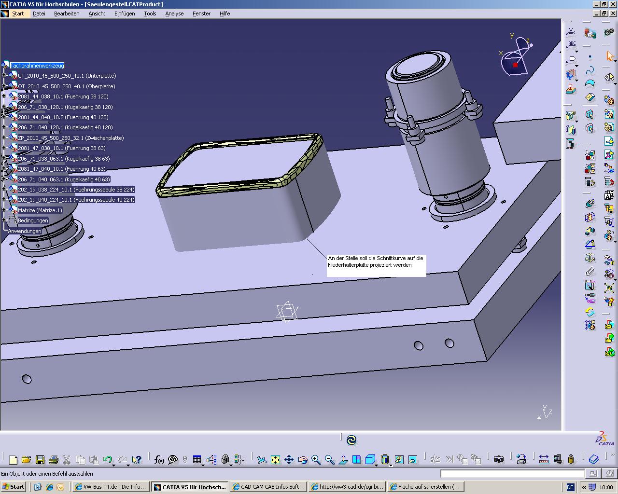Viewport: 618px width, 494px height.
Task: Open the Bearbeiten menu
Action: 67,14
